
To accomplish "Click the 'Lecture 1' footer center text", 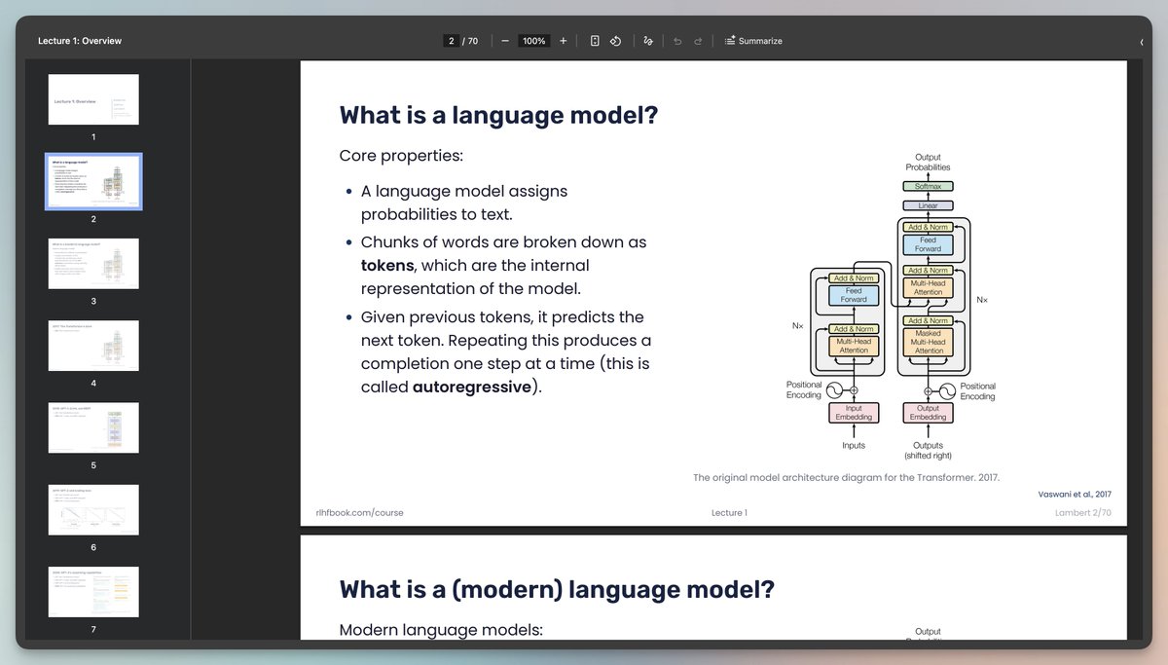I will [729, 512].
